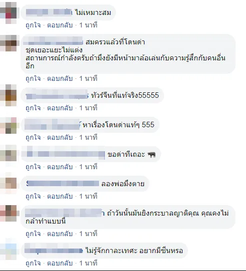
Task: Like the ถ้าวันนั้นมันยิงกระบาลญาติคุณ comment
Action: pyautogui.click(x=33, y=234)
